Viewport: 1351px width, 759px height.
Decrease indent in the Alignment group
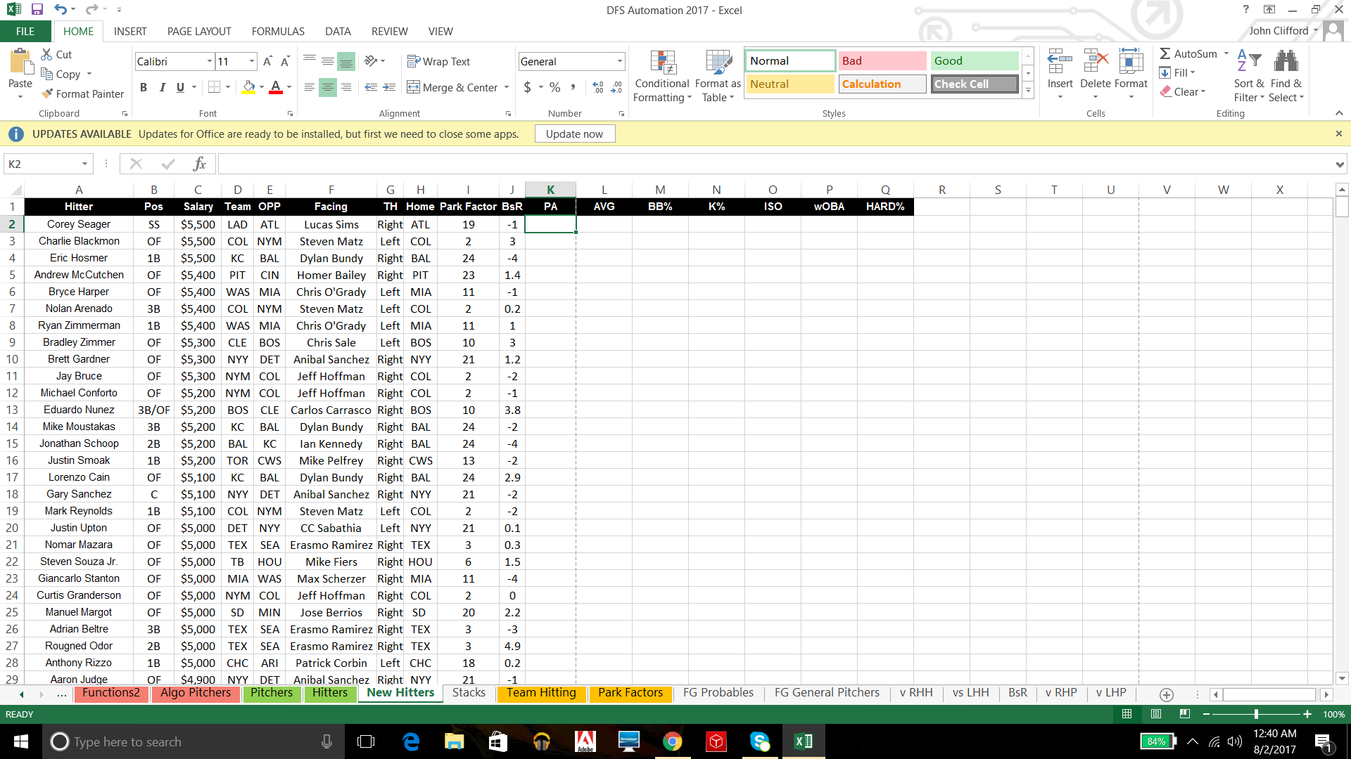pyautogui.click(x=371, y=87)
